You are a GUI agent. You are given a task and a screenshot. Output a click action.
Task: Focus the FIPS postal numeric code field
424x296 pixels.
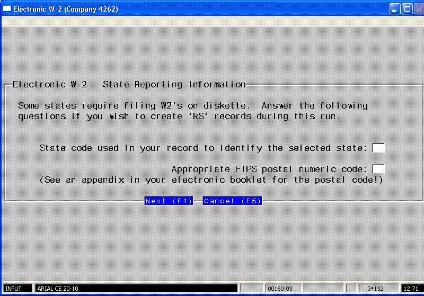click(x=378, y=169)
